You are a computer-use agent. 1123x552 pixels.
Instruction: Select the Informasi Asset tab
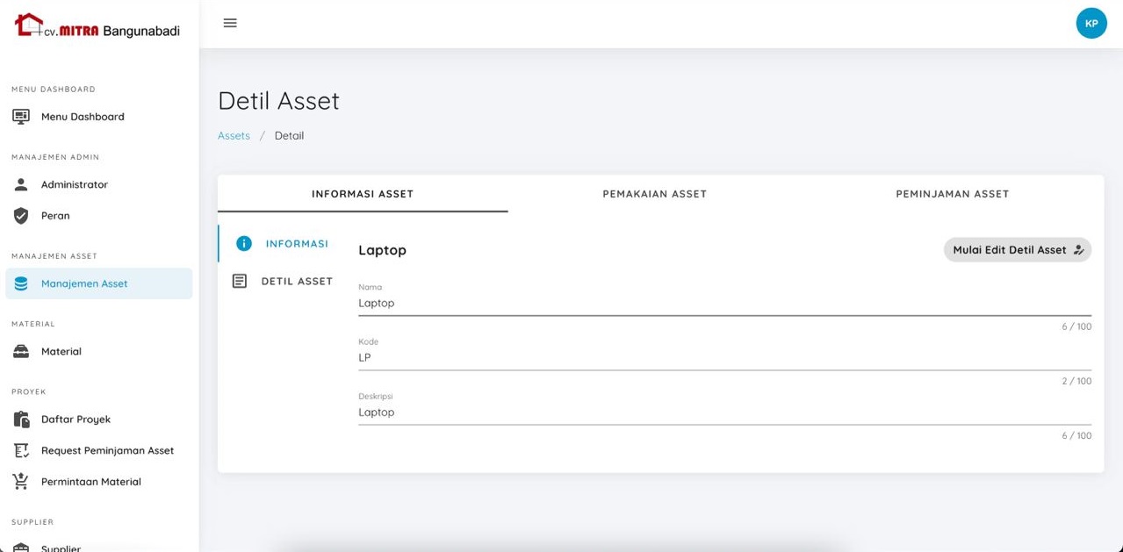[363, 194]
